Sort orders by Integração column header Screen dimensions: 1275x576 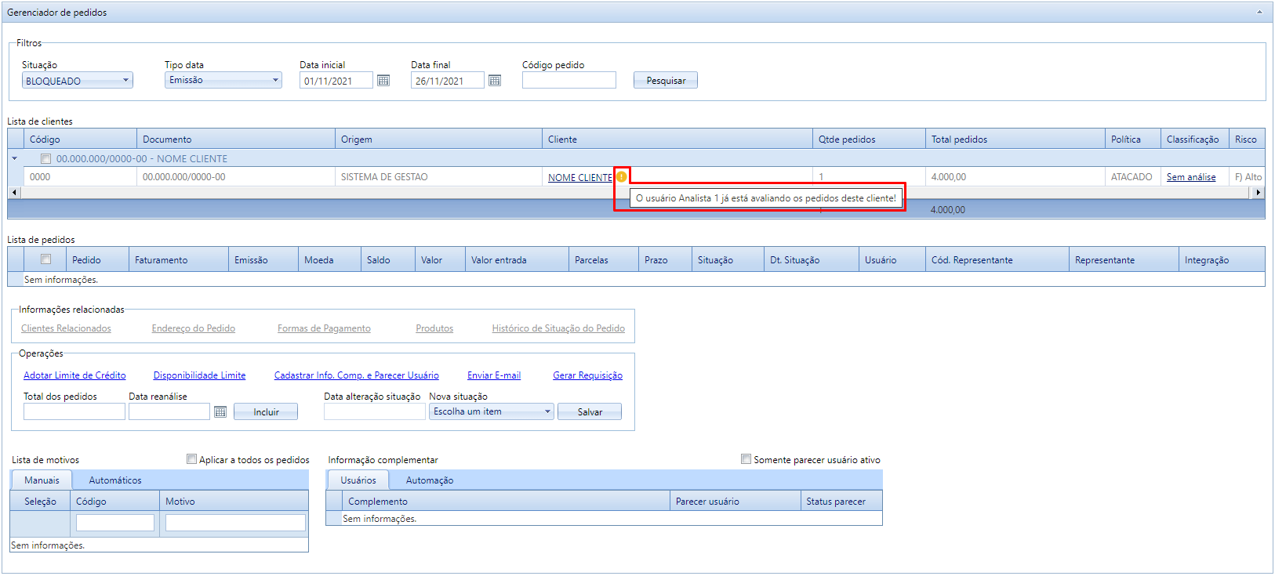click(1222, 259)
